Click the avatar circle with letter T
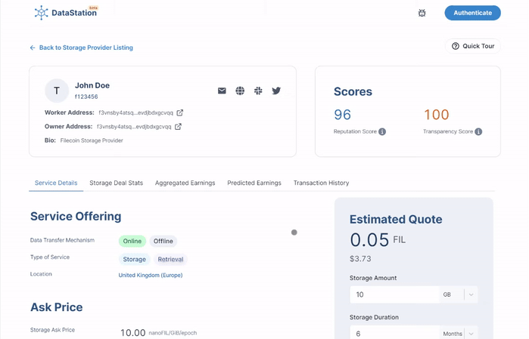 click(57, 91)
